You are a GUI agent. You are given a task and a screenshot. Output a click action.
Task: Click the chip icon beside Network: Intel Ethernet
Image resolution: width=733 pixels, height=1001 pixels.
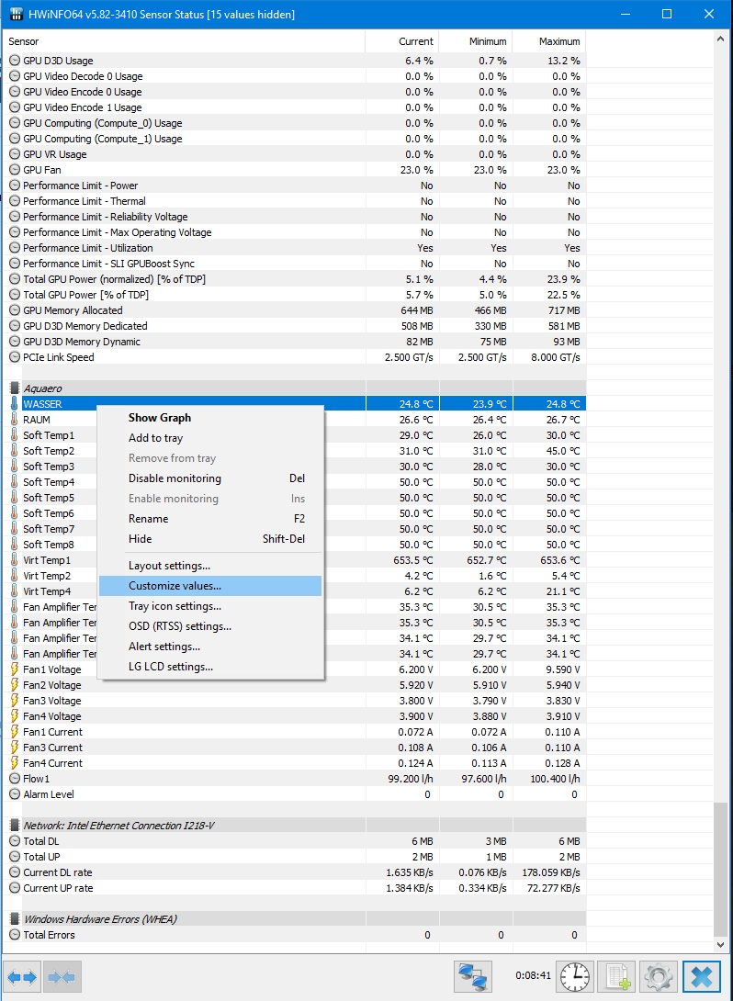pos(15,826)
